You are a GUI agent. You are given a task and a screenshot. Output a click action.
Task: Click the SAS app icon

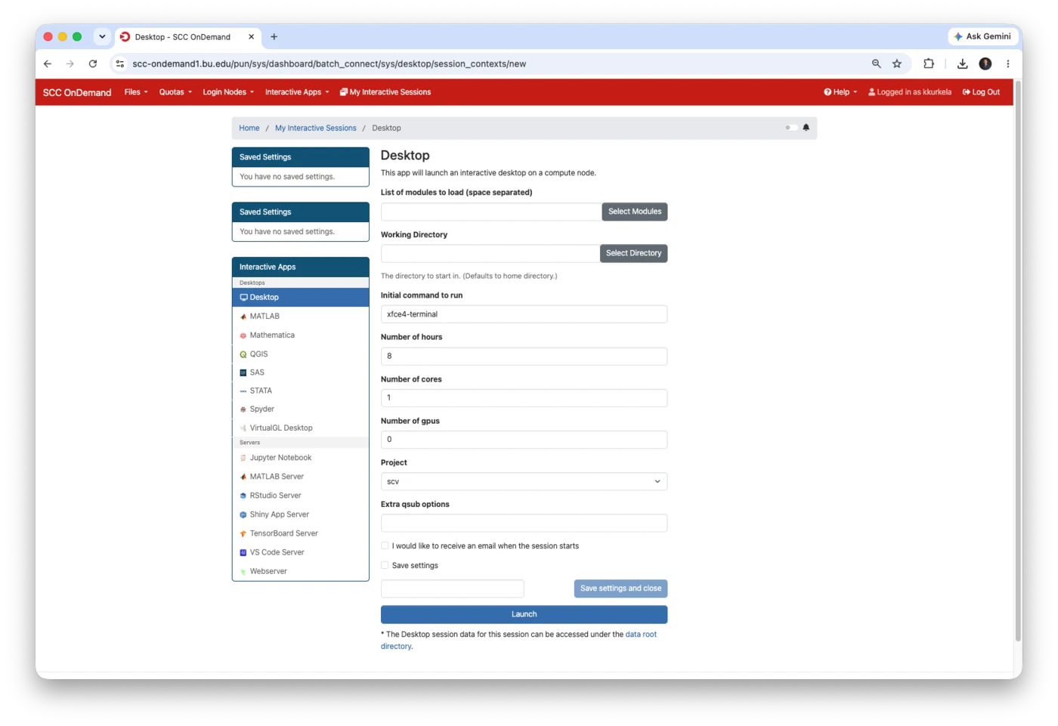coord(243,372)
